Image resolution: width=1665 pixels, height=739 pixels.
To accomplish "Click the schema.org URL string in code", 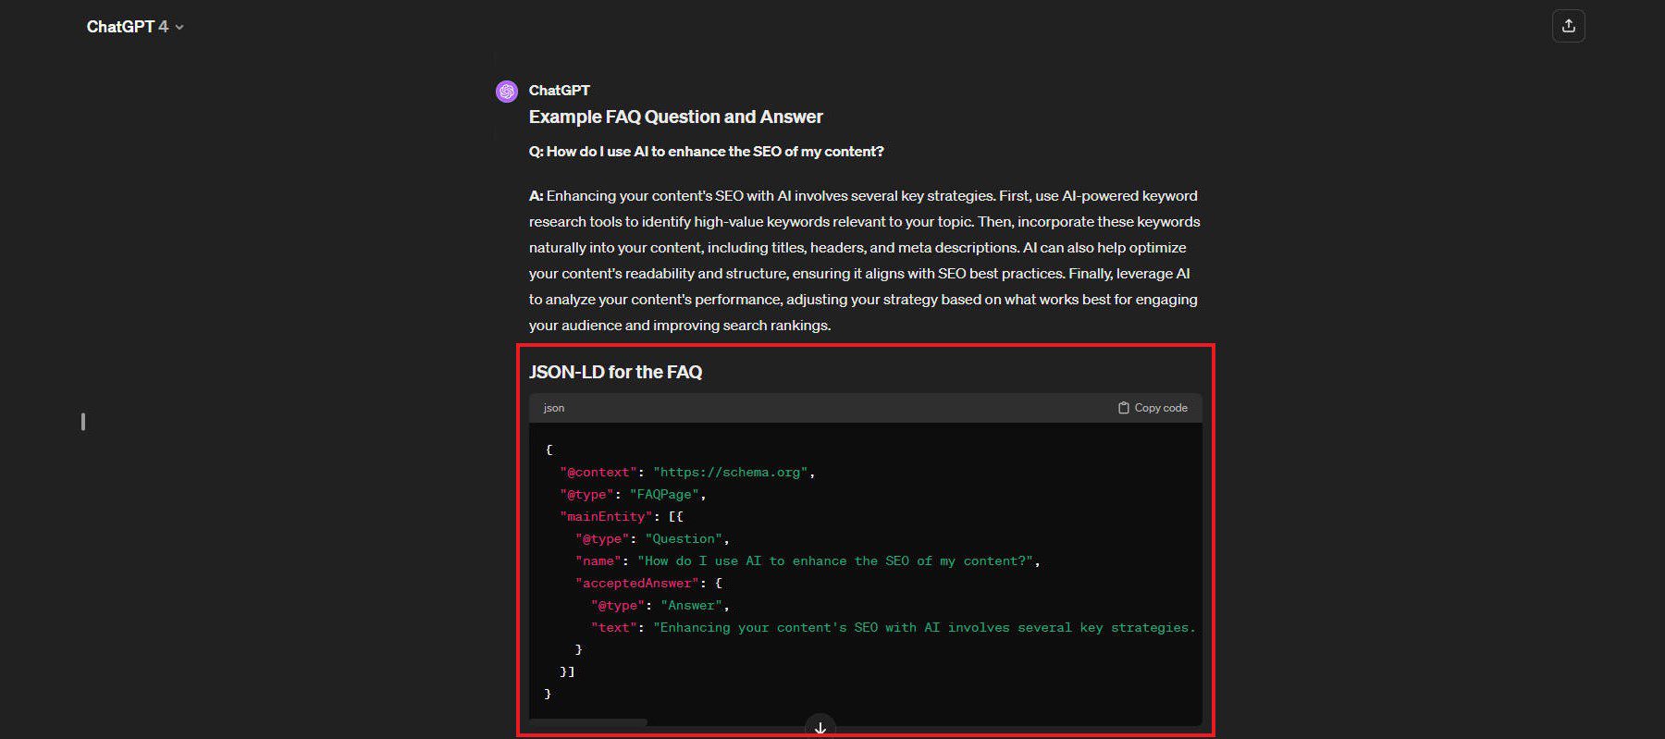I will (731, 473).
